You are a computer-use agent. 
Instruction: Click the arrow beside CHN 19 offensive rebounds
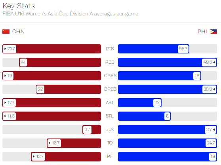5,76
